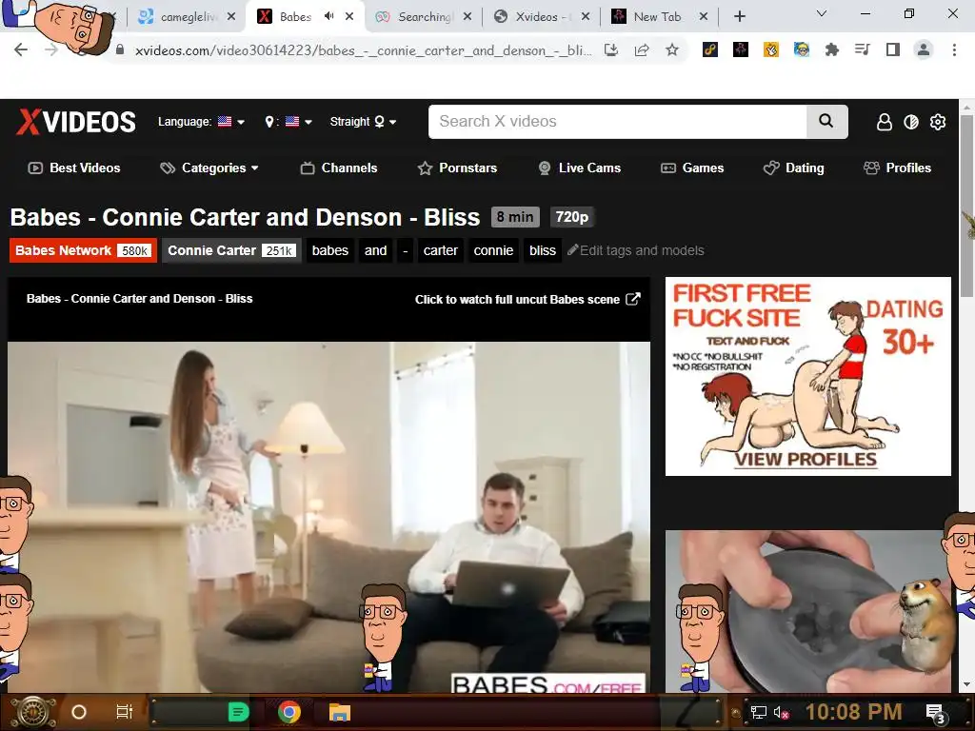Click the network icon in system tray
Screen dimensions: 975x731
pos(758,712)
